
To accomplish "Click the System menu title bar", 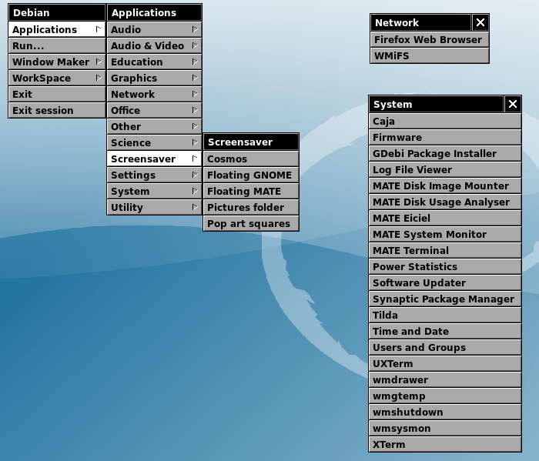I will click(x=437, y=104).
